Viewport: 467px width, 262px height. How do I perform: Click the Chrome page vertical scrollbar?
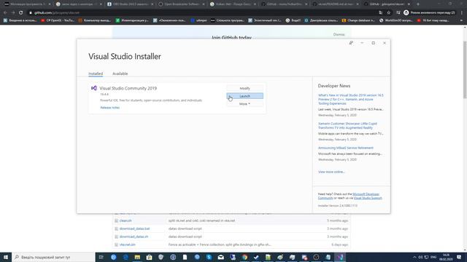[465, 70]
